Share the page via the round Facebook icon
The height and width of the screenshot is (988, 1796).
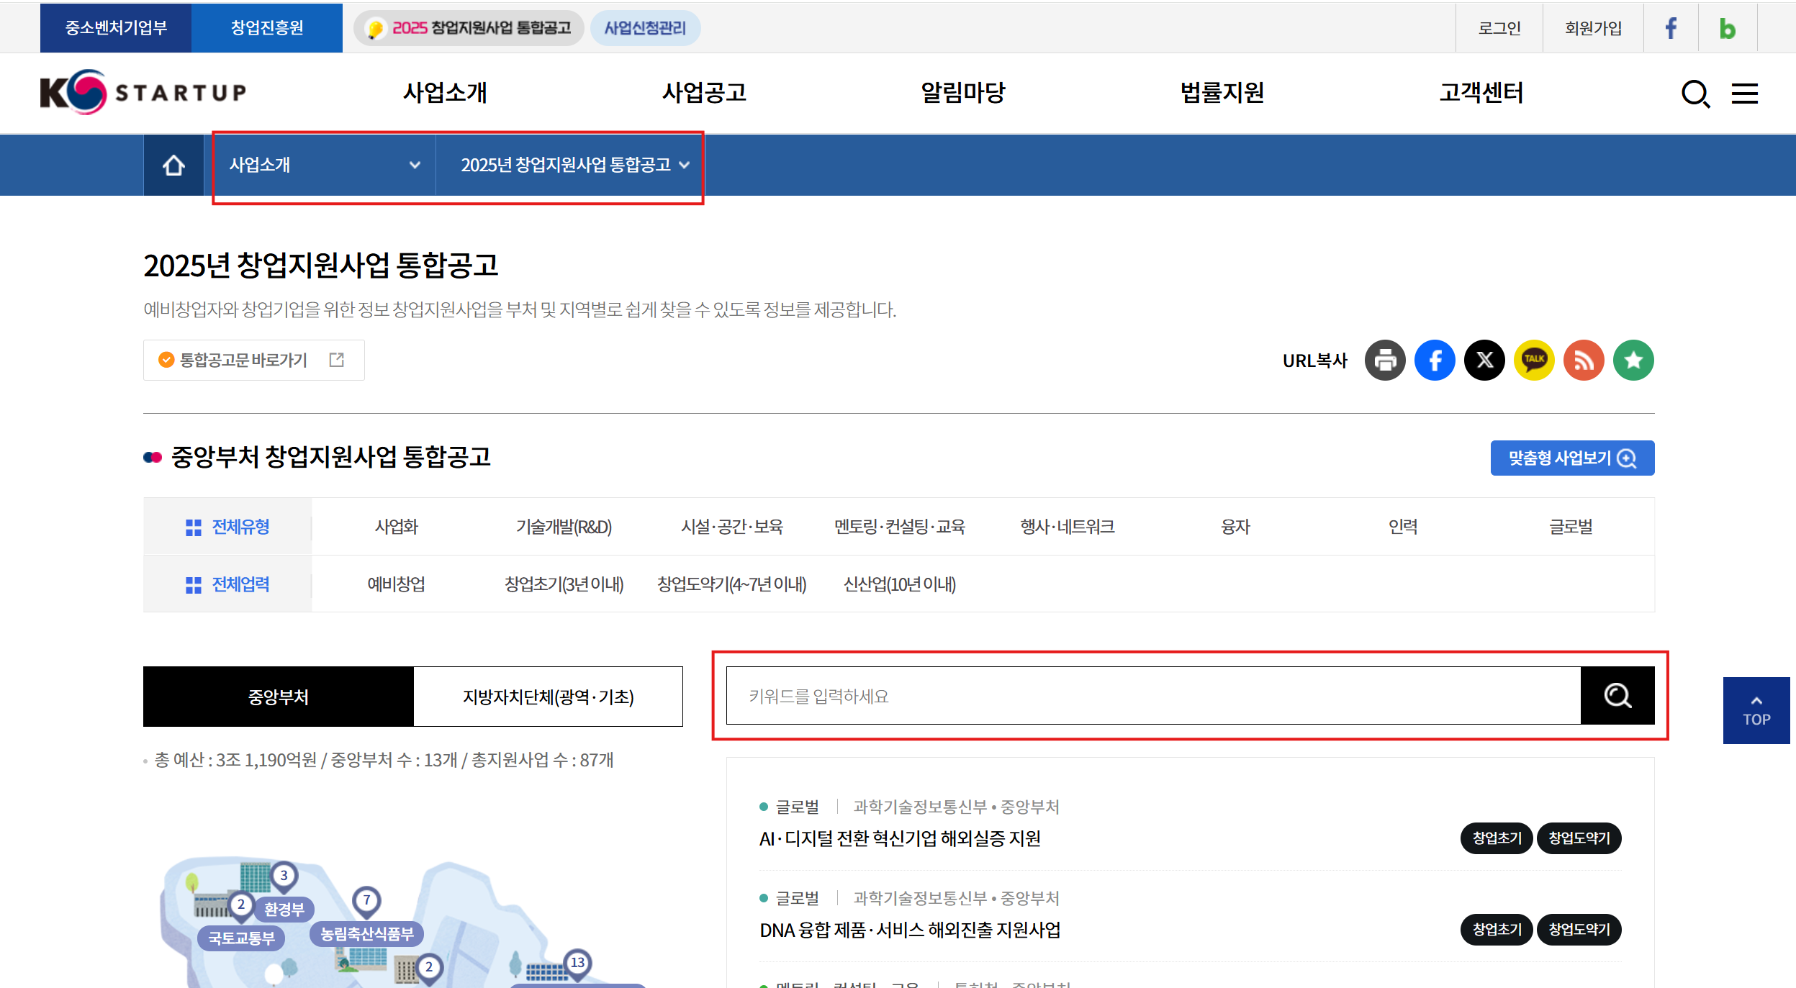[x=1435, y=361]
